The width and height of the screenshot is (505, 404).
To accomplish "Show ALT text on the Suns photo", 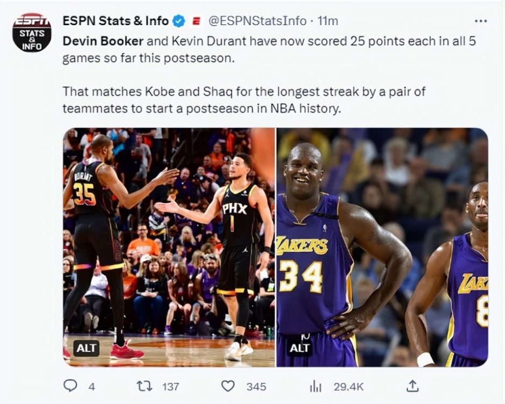I will point(86,348).
